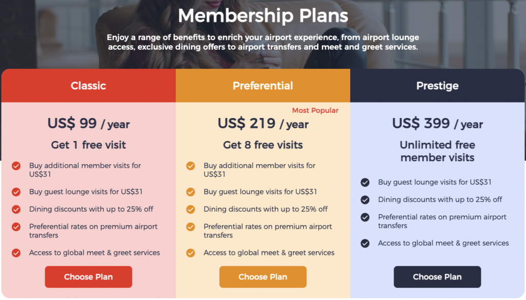The image size is (526, 300).
Task: Click Classic check icon for additional member visits
Action: pos(16,166)
